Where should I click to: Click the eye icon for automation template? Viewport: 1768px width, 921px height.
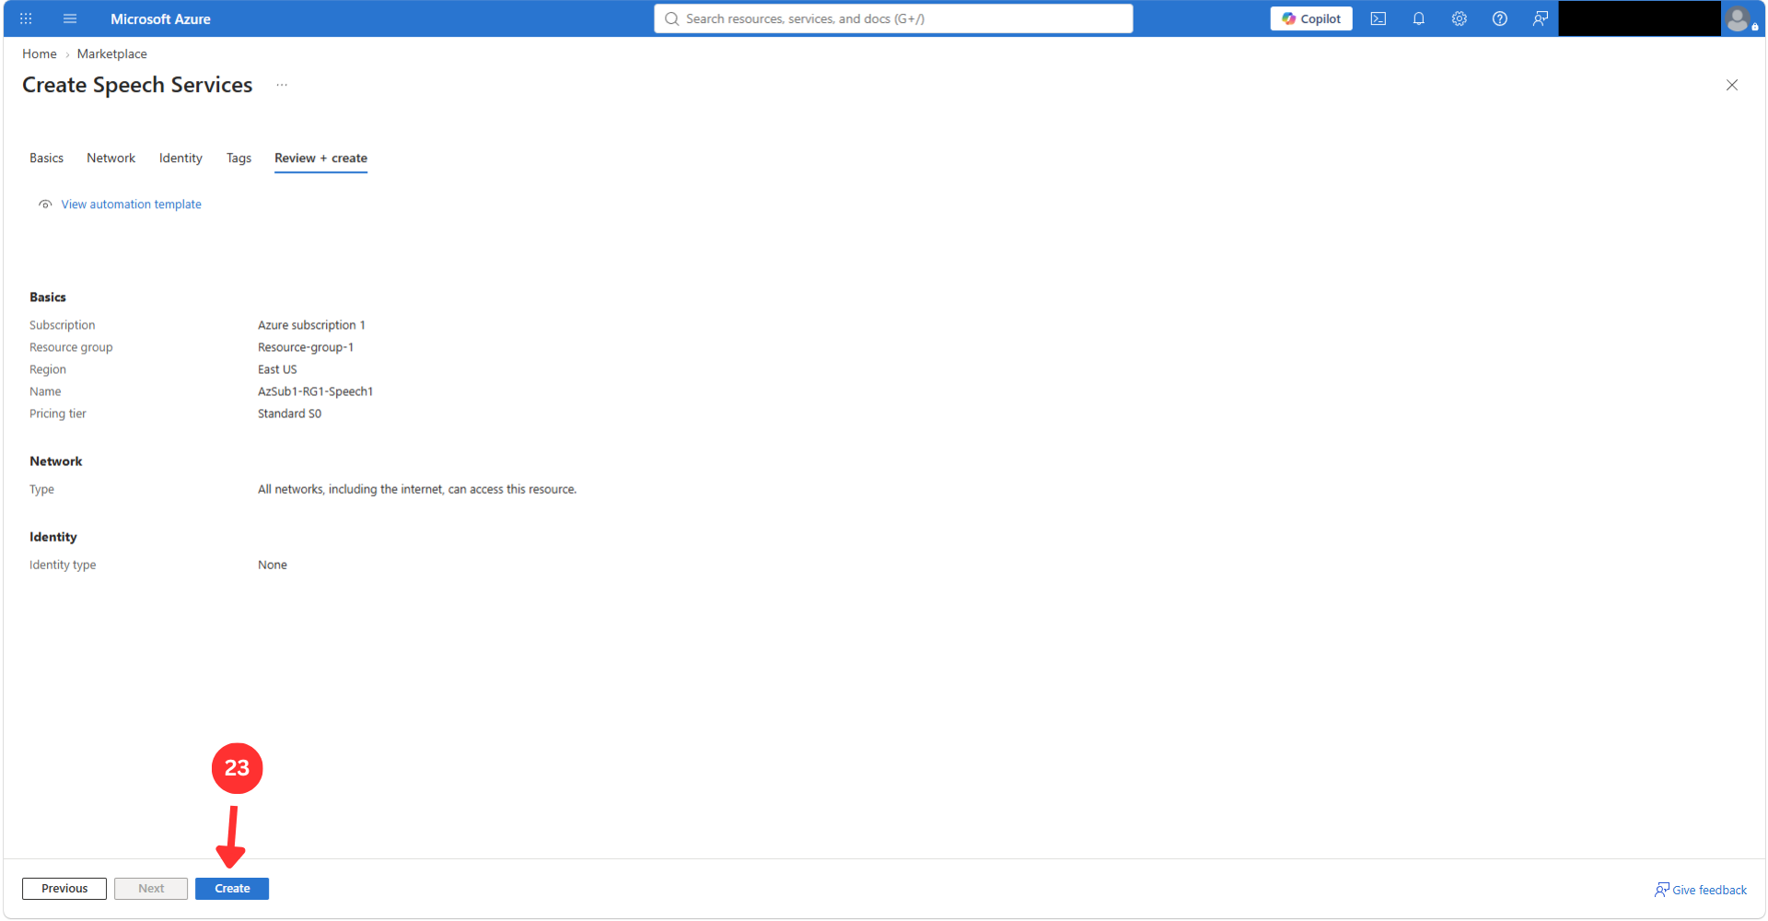click(x=45, y=204)
